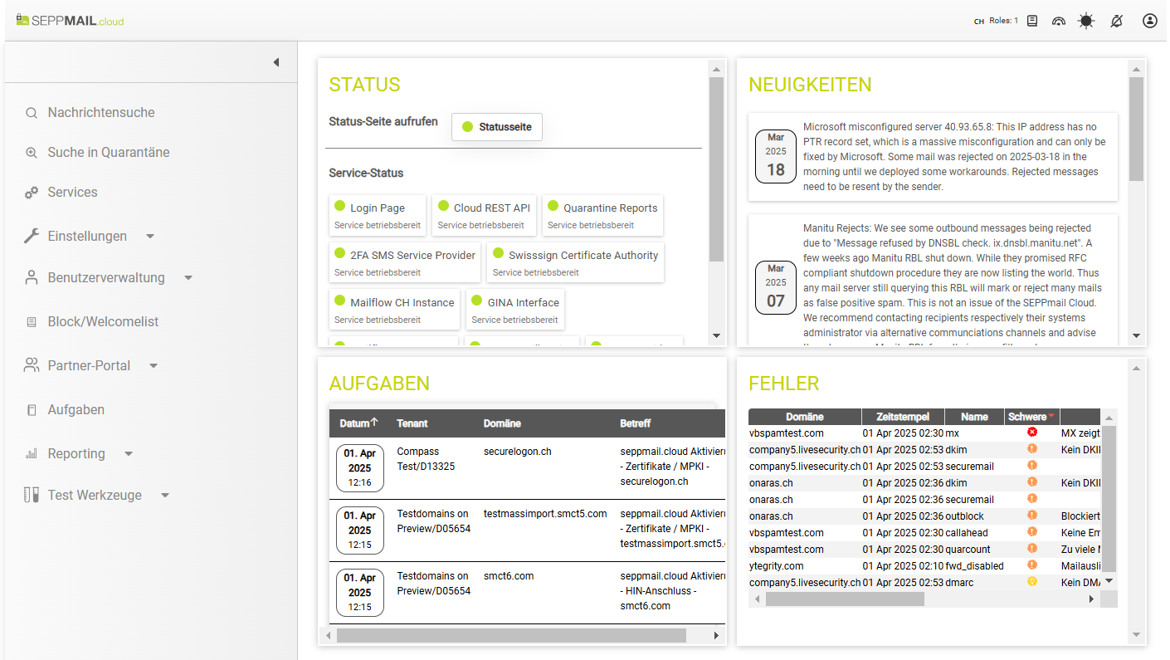
Task: Open the documentation book icon
Action: [x=1032, y=21]
